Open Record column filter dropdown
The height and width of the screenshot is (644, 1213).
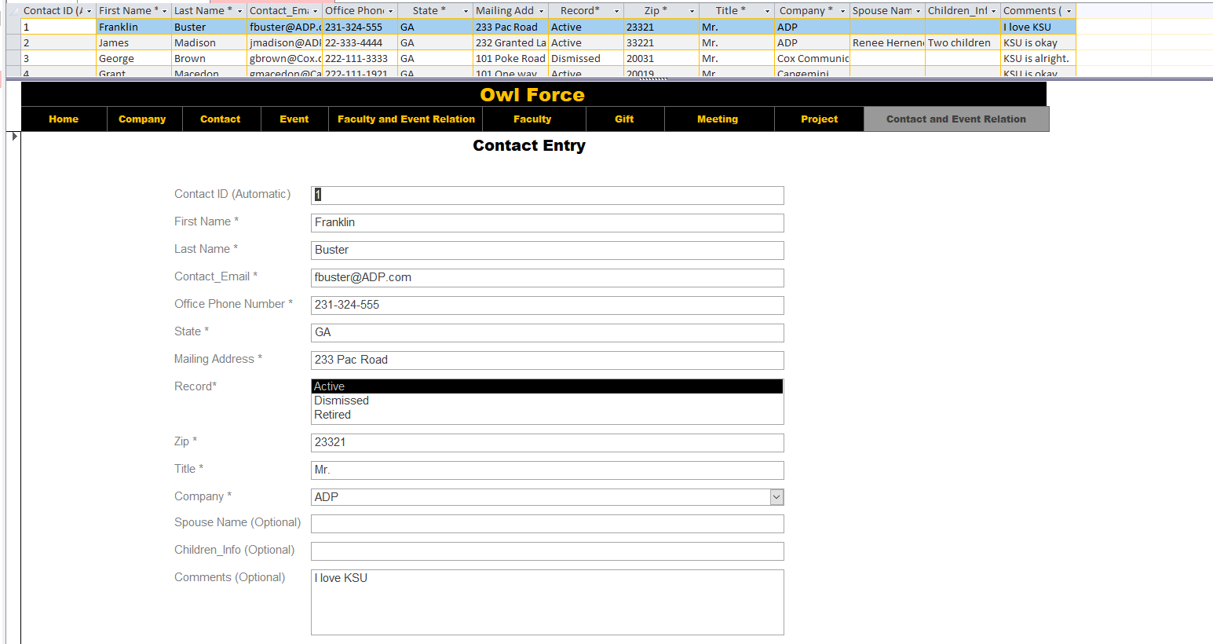point(616,11)
